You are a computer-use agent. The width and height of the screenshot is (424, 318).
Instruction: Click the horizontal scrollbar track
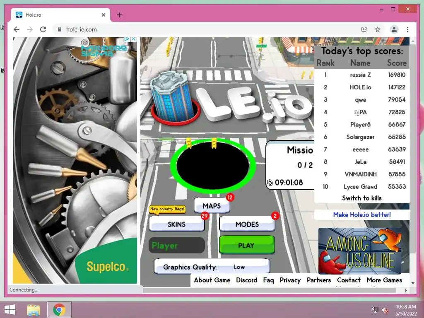(269, 290)
